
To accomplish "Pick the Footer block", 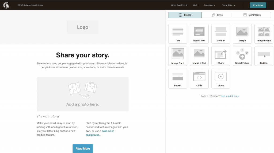I will point(178,79).
